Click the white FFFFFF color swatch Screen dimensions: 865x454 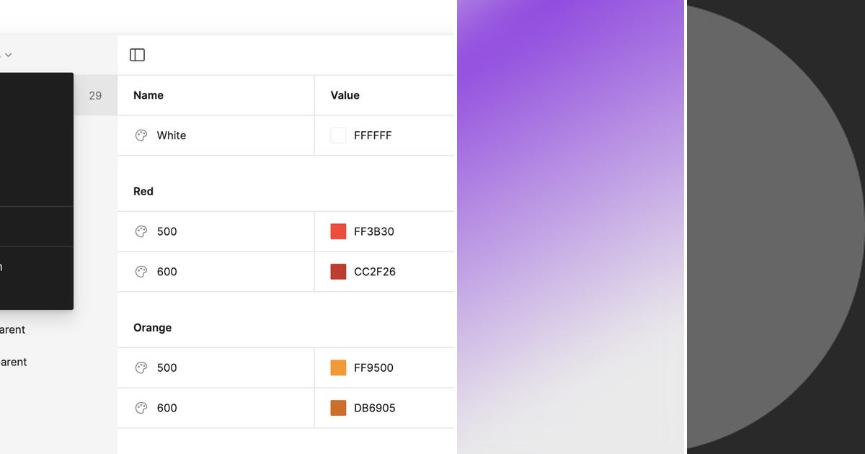click(x=338, y=135)
